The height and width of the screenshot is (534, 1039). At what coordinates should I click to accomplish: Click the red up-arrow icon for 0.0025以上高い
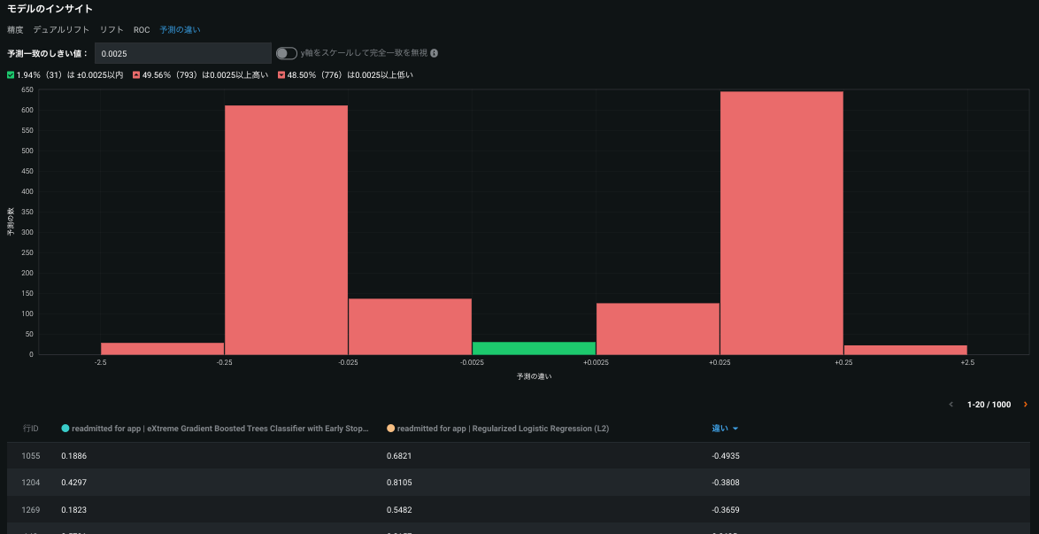(136, 75)
